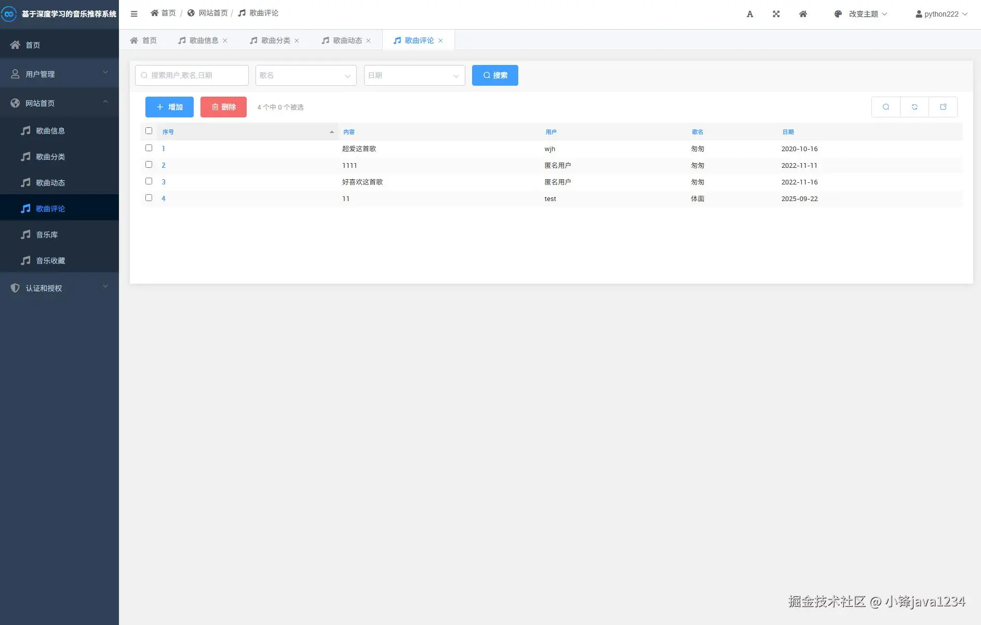The height and width of the screenshot is (625, 981).
Task: Click the red 删除 button
Action: coord(223,107)
